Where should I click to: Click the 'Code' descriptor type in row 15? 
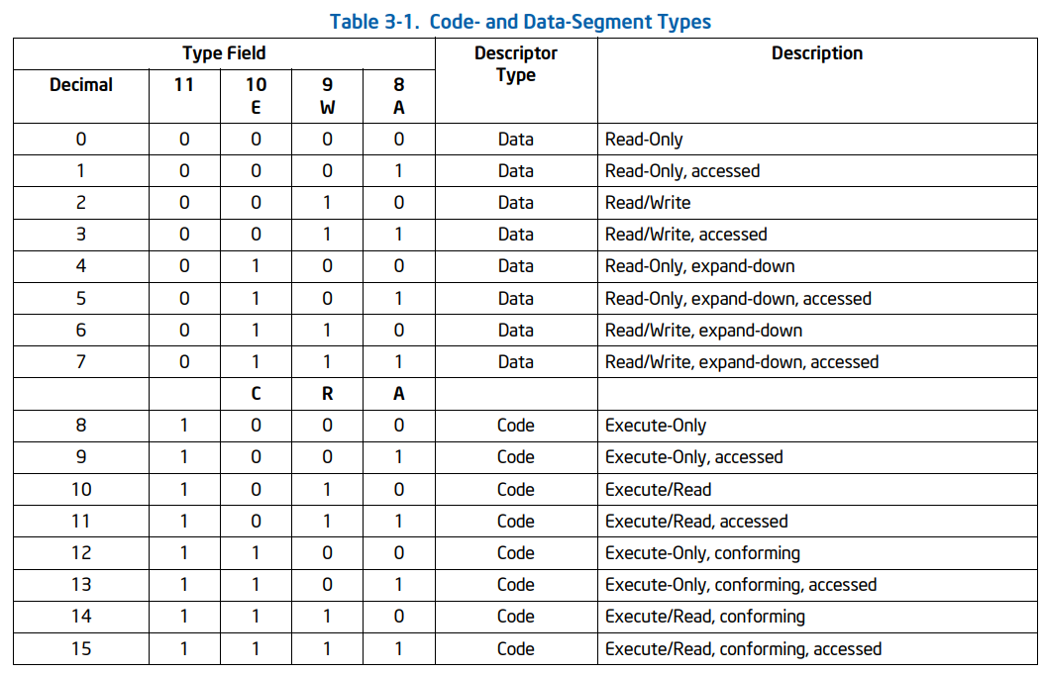(515, 649)
